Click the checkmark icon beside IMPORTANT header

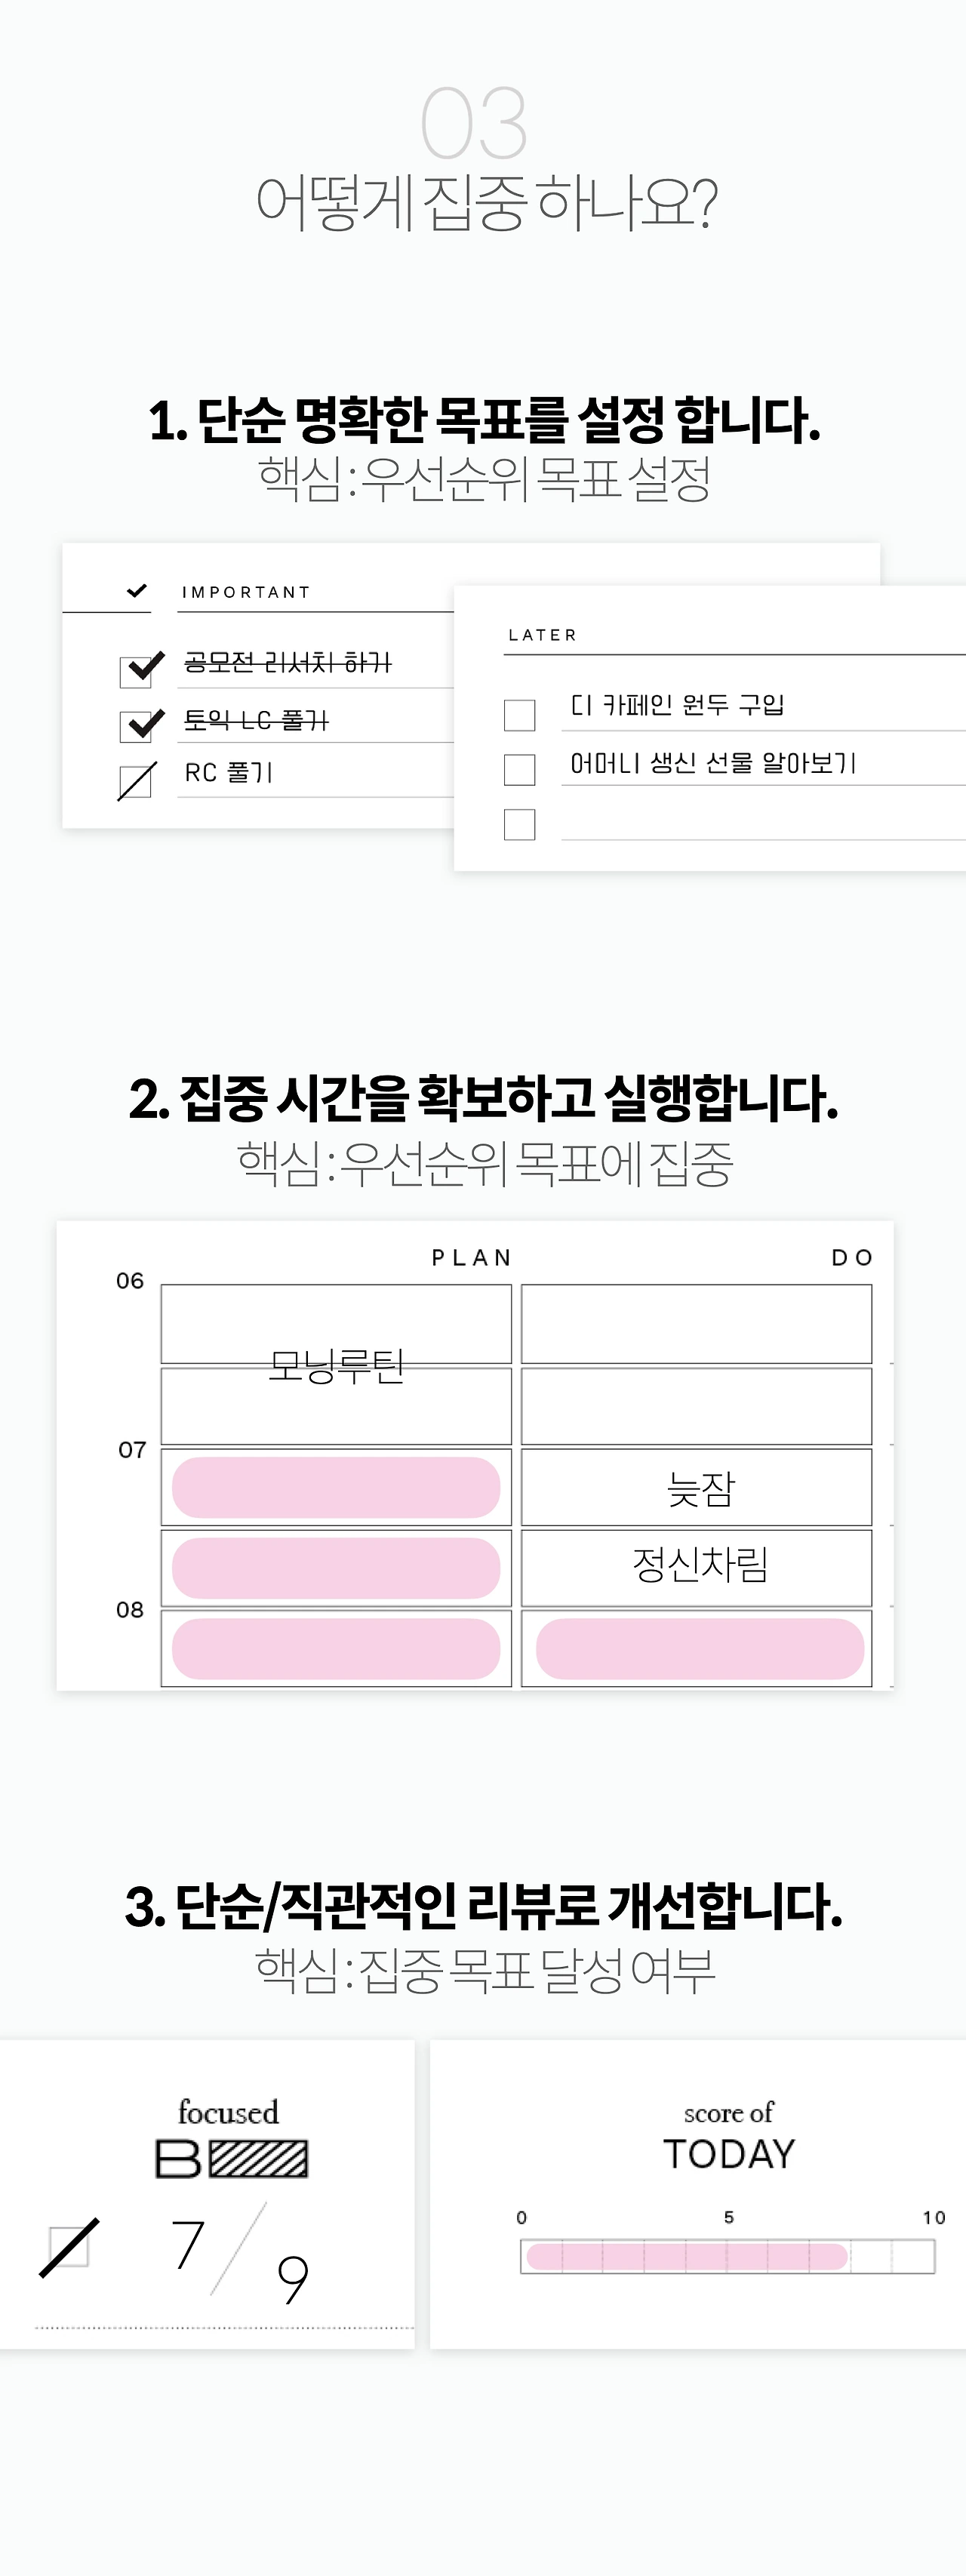(x=137, y=591)
